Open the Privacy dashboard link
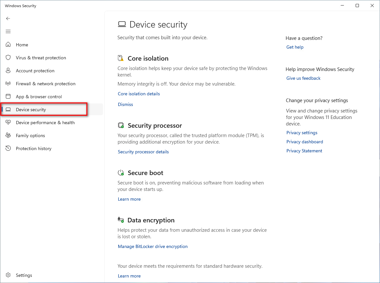Screen dimensions: 380x283 (305, 142)
